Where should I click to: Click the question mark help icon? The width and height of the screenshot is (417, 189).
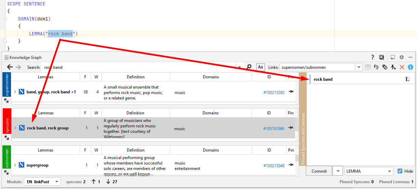click(373, 58)
